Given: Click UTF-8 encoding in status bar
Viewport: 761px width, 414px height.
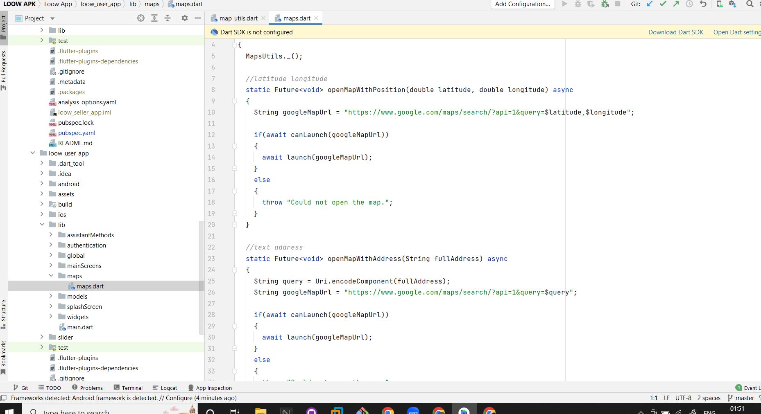Looking at the screenshot, I should (x=683, y=398).
